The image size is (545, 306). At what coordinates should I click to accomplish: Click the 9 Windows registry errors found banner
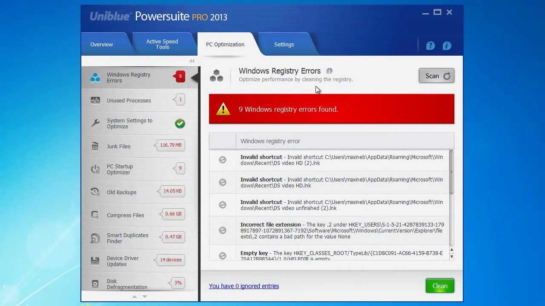coord(332,109)
